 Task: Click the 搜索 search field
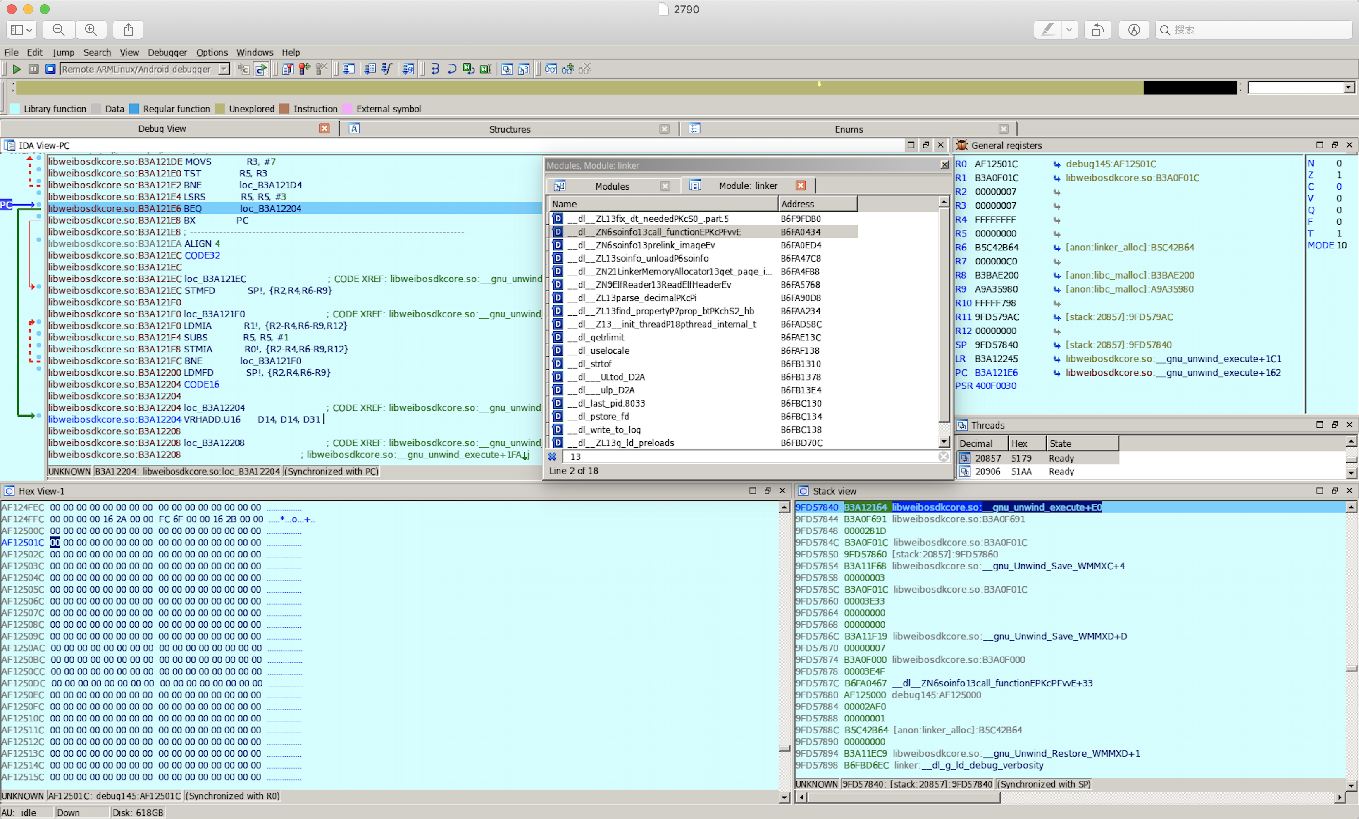[x=1252, y=30]
